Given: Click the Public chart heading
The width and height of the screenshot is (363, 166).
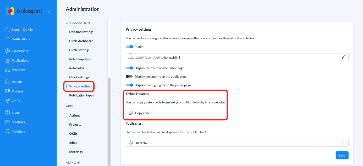Looking at the screenshot, I should point(134,123).
